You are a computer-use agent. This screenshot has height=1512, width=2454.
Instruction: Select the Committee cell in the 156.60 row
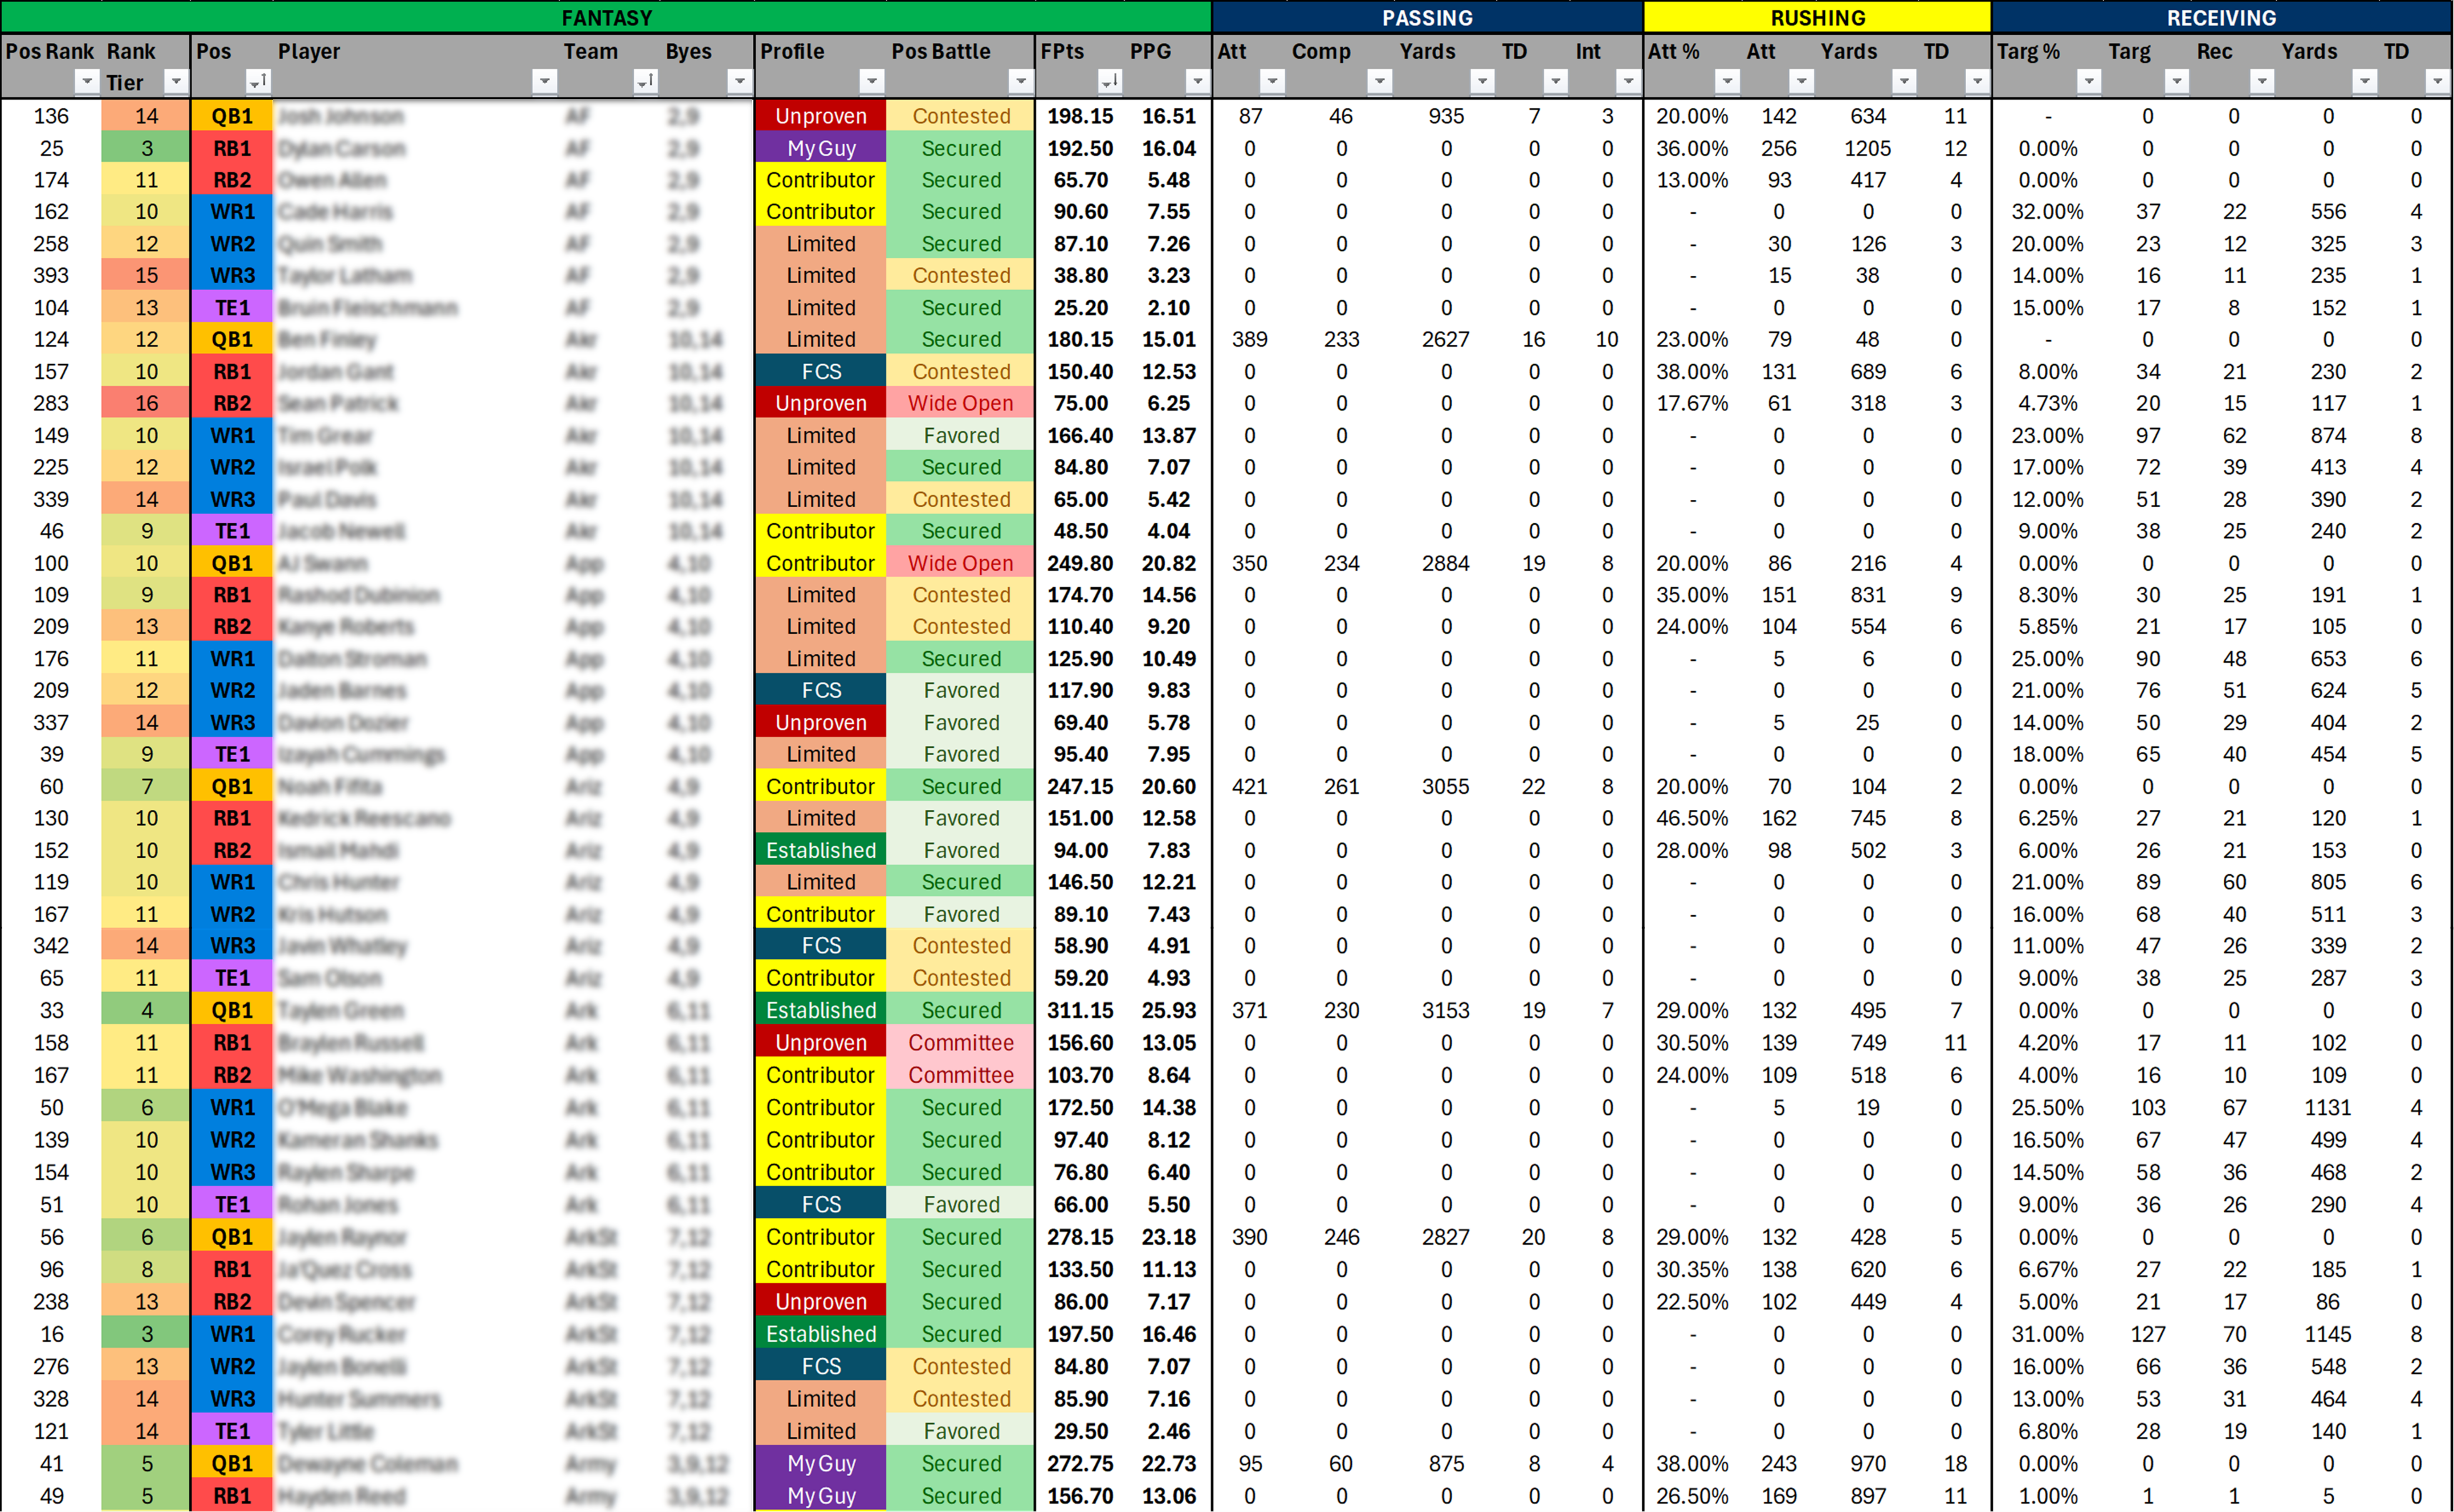pyautogui.click(x=960, y=1042)
